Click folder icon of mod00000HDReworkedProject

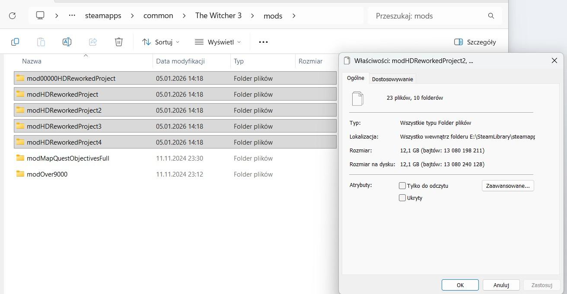(x=20, y=78)
